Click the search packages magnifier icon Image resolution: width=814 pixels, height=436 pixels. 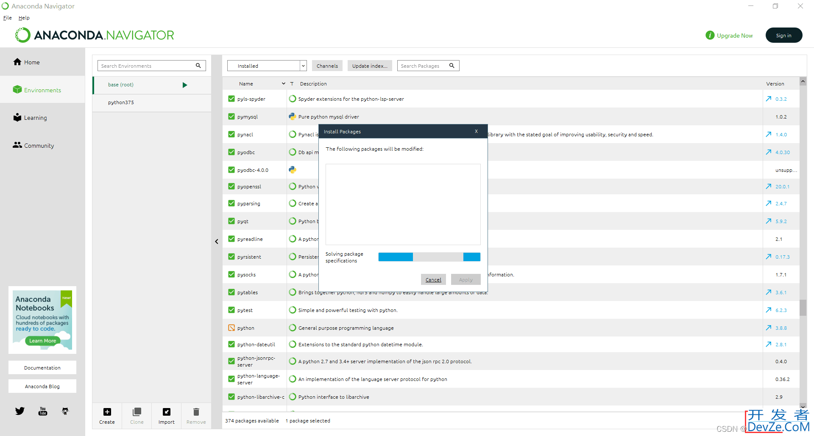[452, 66]
